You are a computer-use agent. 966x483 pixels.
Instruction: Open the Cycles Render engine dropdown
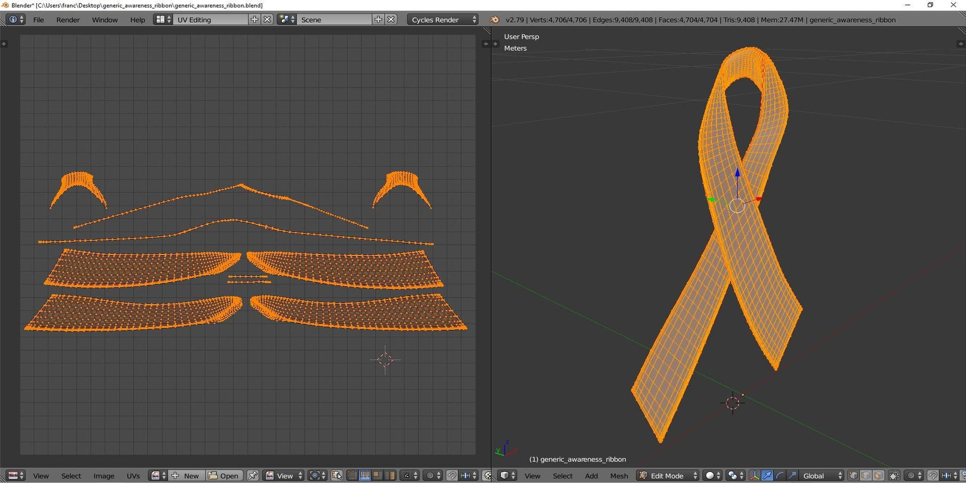click(443, 20)
